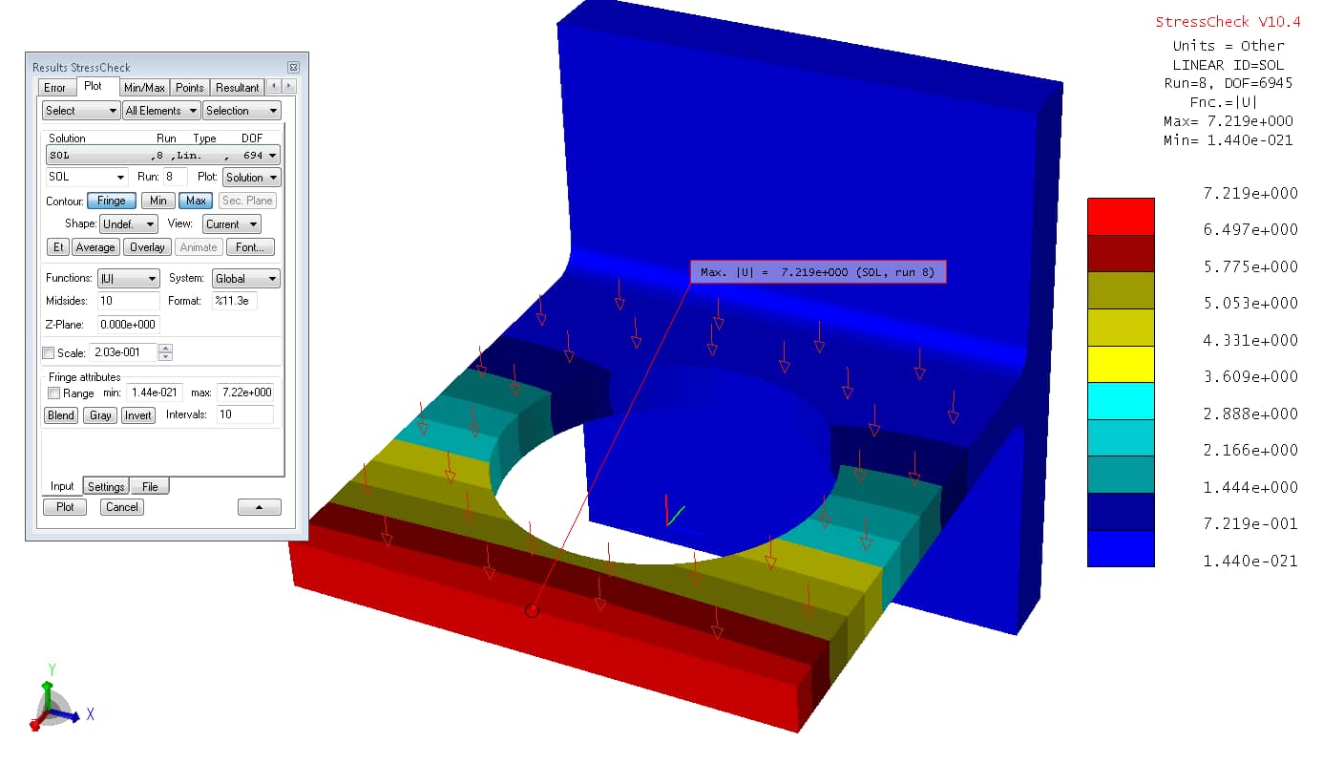Click the Overlay display button
This screenshot has height=764, width=1323.
tap(147, 246)
